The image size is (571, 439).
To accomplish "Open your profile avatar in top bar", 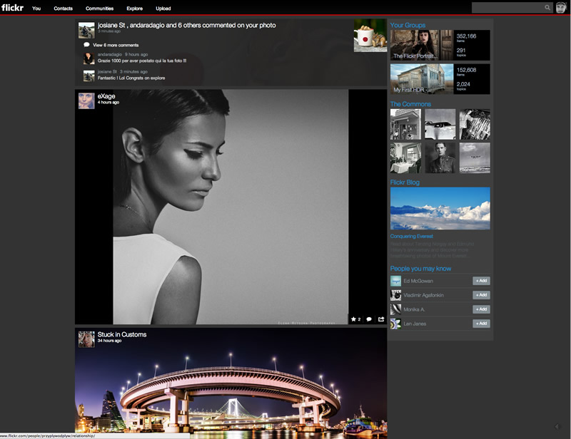I will pyautogui.click(x=561, y=8).
